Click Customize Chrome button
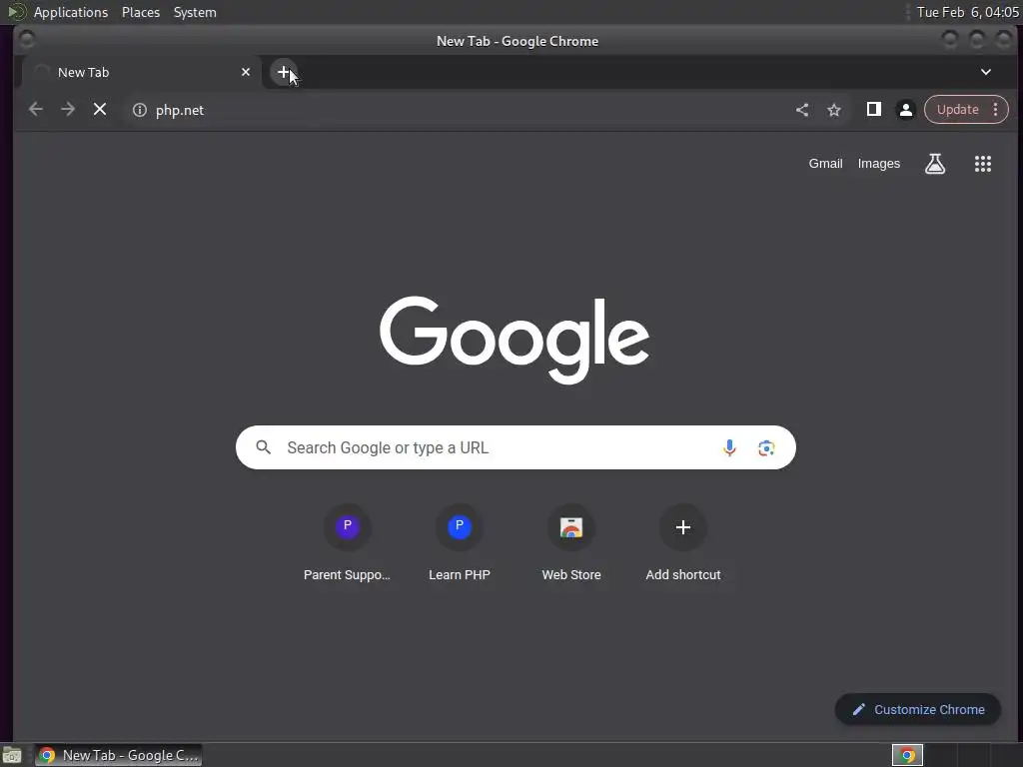This screenshot has width=1023, height=767. click(x=918, y=710)
